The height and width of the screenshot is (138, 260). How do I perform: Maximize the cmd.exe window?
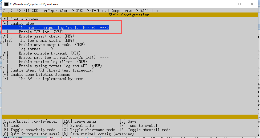239,4
